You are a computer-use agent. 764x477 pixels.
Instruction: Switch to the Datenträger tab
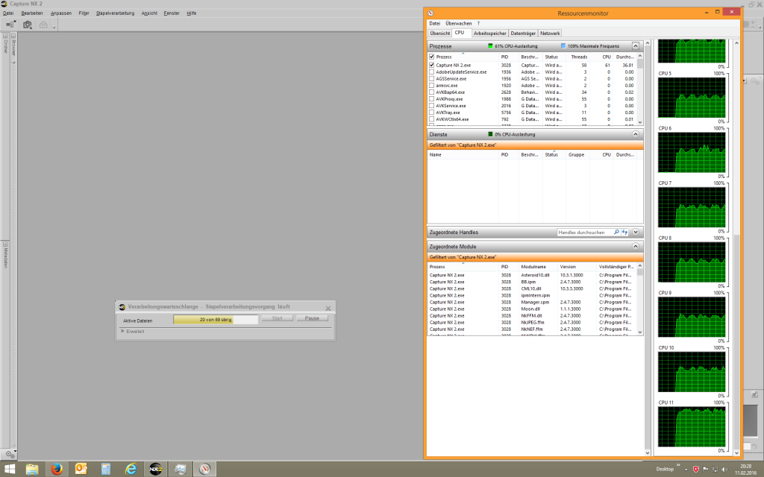point(523,33)
